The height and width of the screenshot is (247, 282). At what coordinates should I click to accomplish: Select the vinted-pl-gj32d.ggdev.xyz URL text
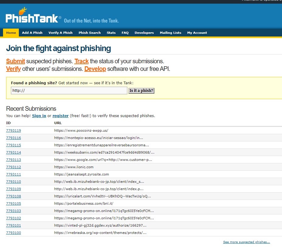(100, 225)
